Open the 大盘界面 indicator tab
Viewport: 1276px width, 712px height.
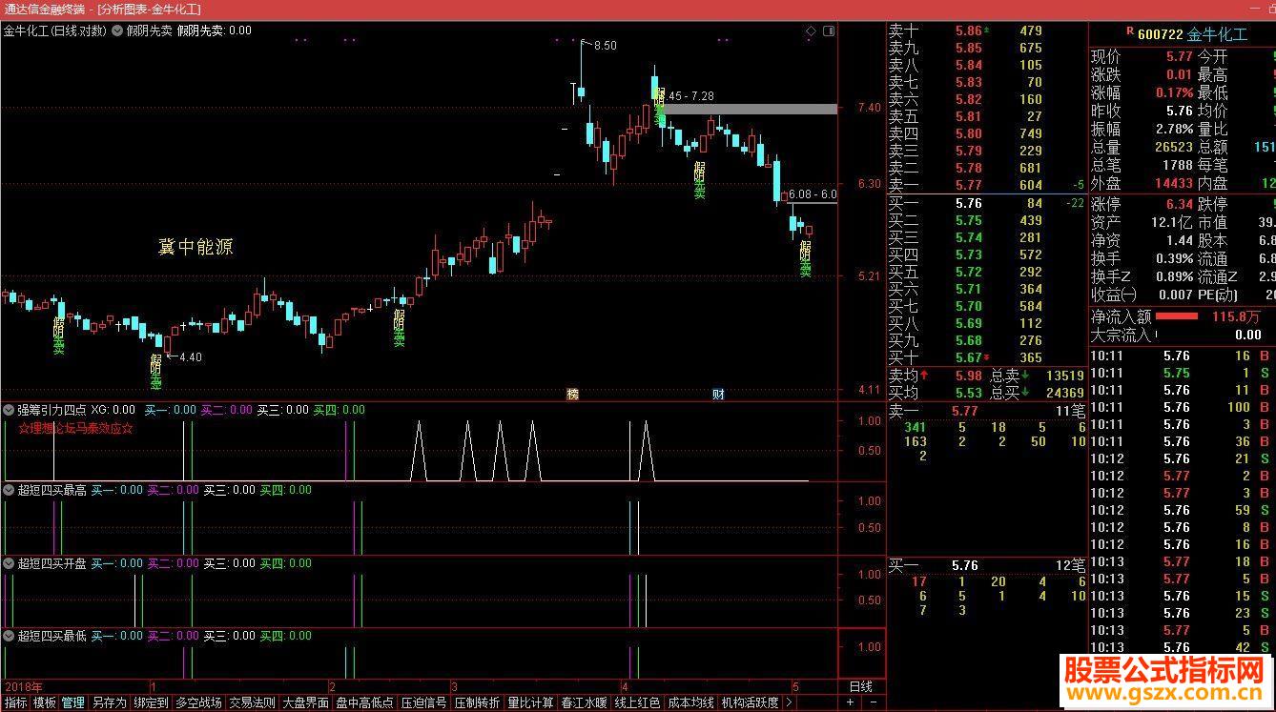305,703
